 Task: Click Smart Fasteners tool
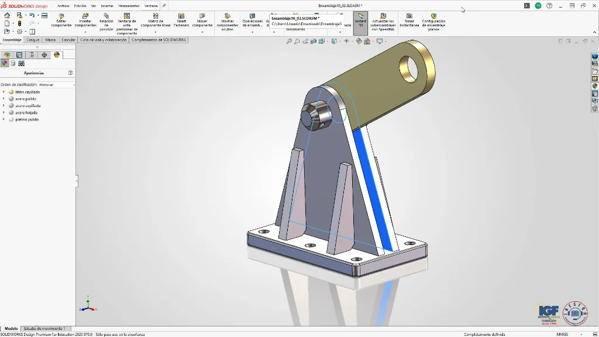(181, 20)
